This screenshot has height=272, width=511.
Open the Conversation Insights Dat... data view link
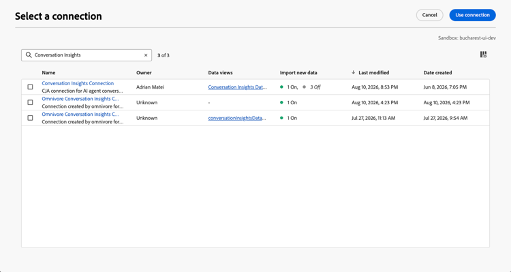(x=238, y=87)
